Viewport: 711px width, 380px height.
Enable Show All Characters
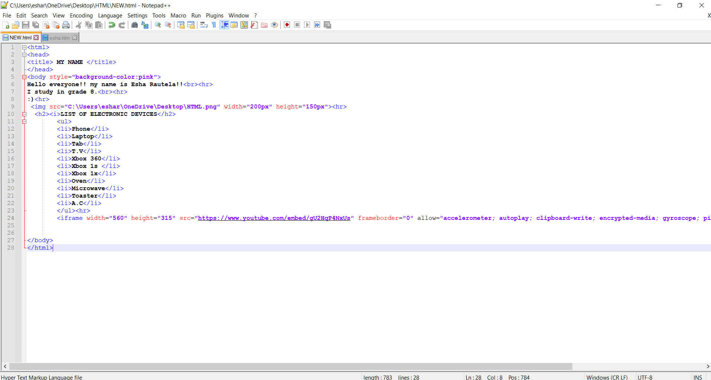[x=214, y=25]
